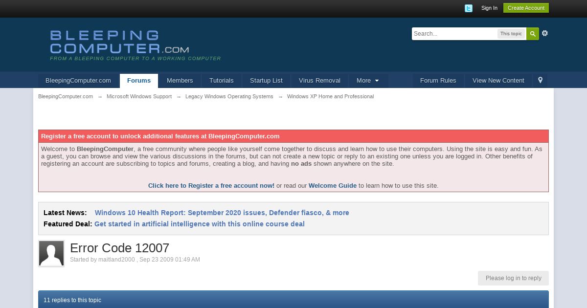Click the location marker icon in navbar

pyautogui.click(x=540, y=80)
